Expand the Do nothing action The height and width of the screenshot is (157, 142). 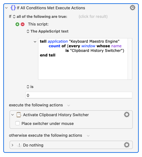point(13,145)
